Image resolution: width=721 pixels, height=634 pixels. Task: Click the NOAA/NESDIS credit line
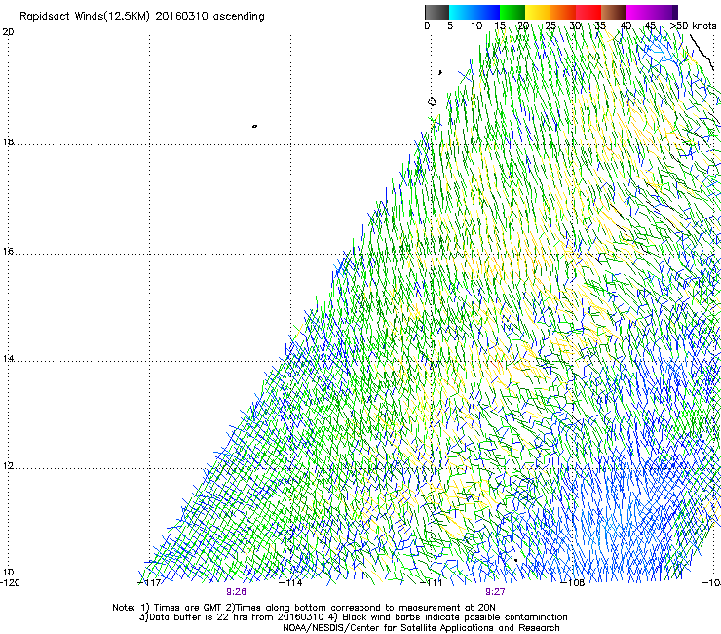pyautogui.click(x=421, y=628)
